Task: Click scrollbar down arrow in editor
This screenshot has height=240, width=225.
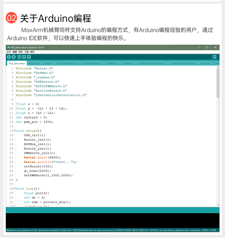Action: (x=218, y=205)
